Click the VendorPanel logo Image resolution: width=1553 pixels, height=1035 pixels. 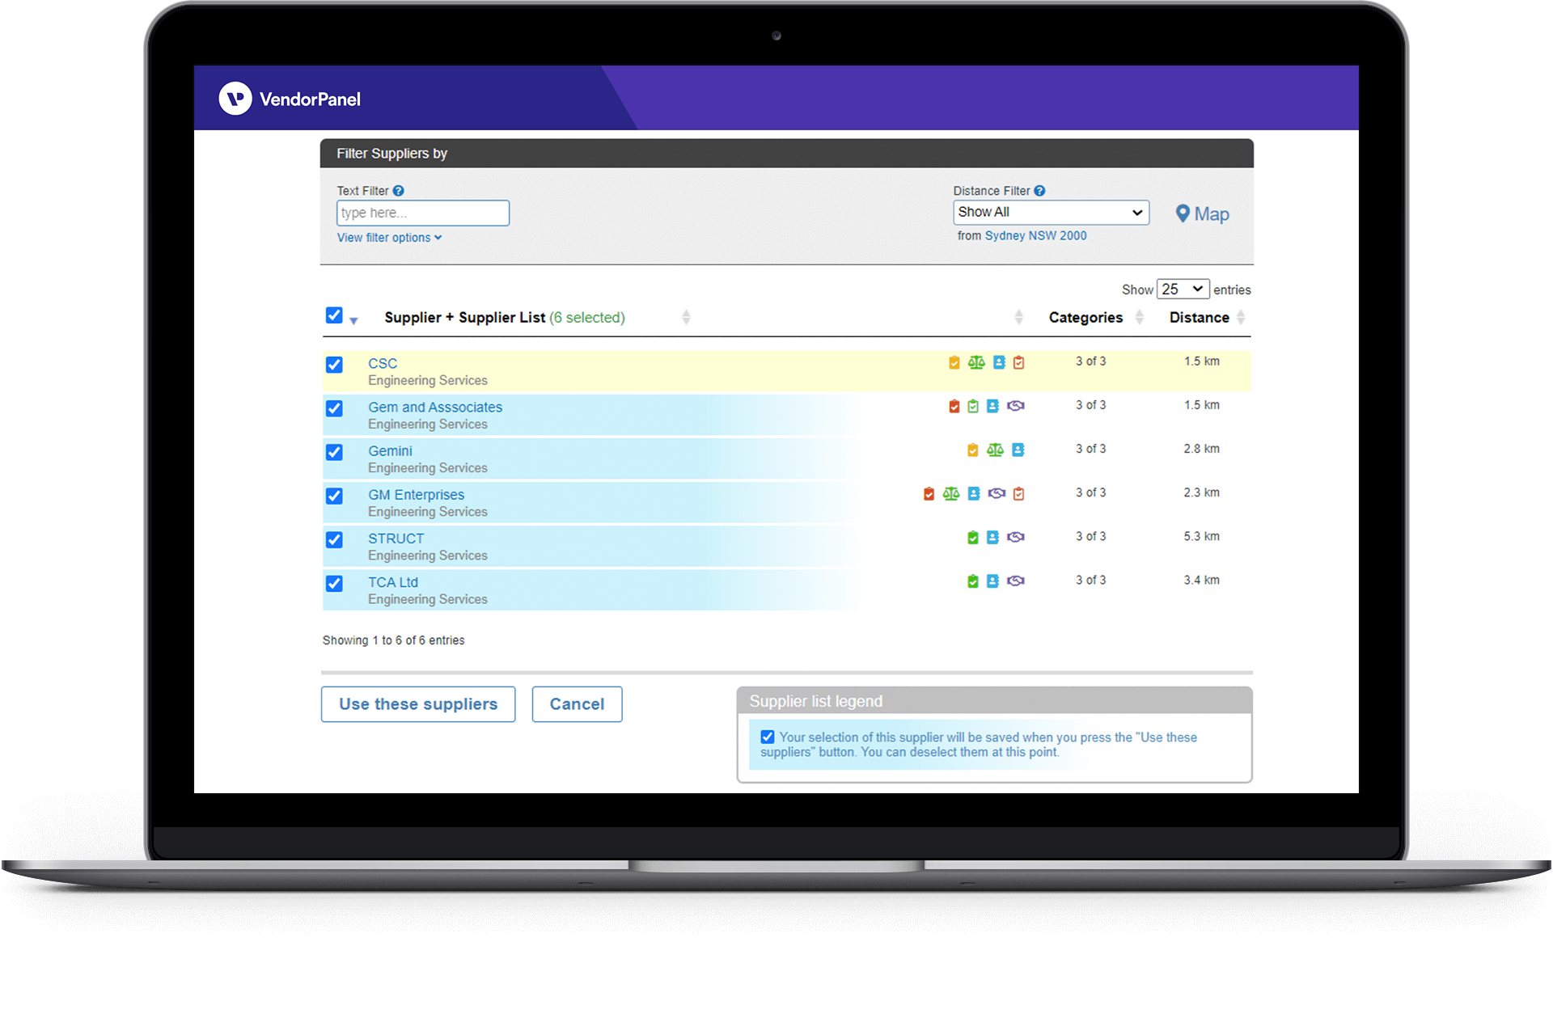click(x=290, y=99)
